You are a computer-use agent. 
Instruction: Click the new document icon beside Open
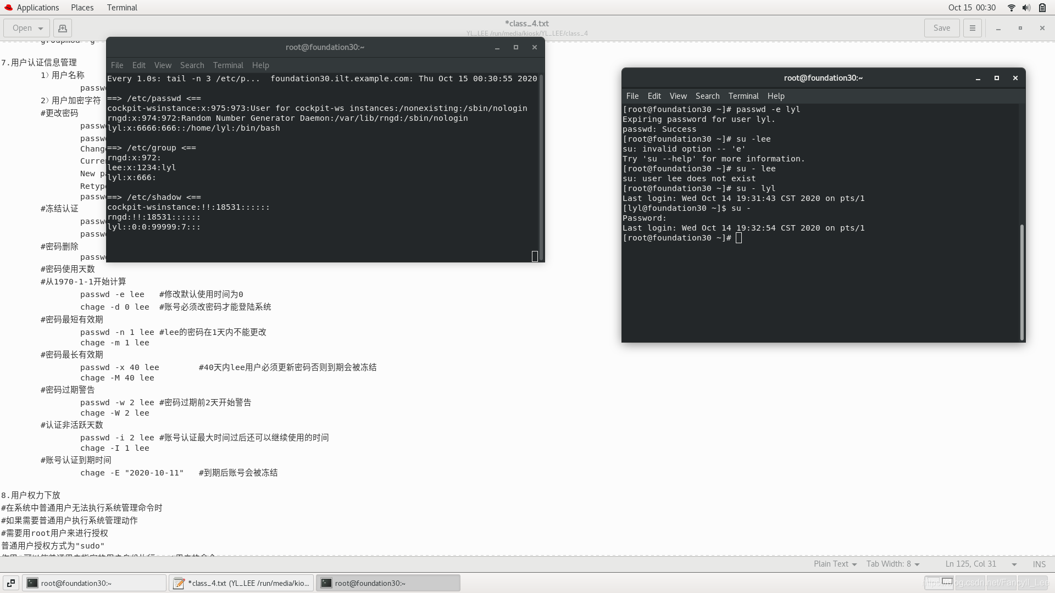[63, 28]
